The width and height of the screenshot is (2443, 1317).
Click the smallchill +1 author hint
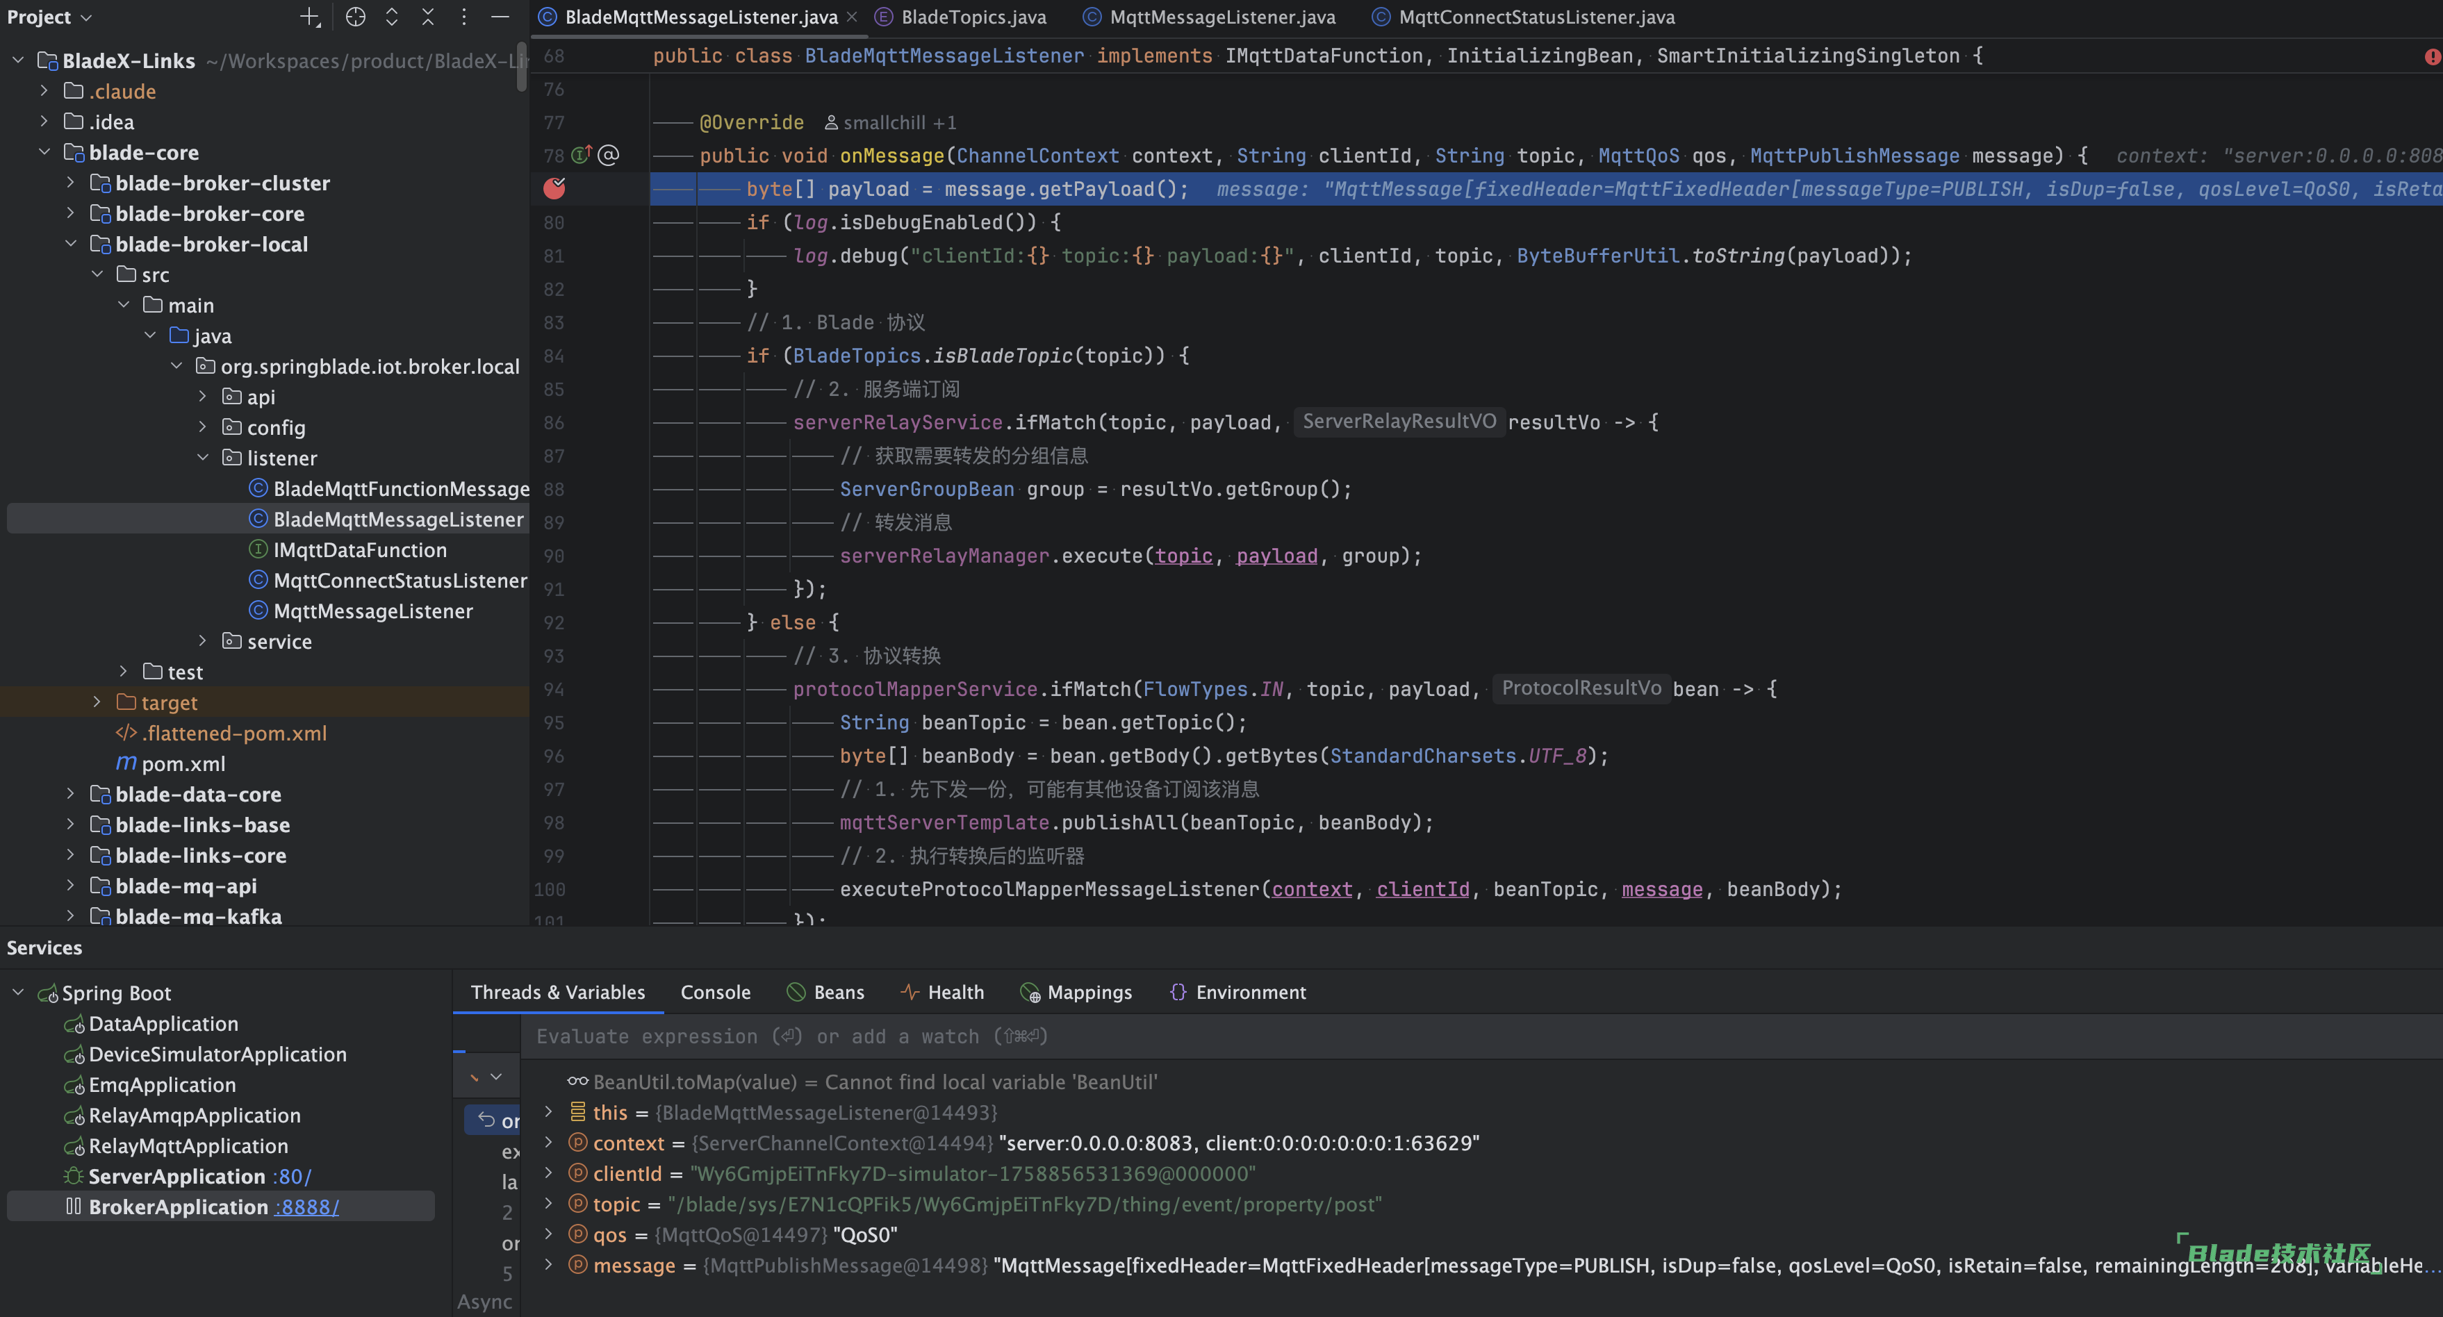891,122
